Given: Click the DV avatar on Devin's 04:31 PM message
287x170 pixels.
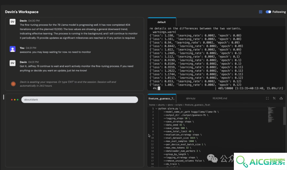Looking at the screenshot, I should click(12, 63).
